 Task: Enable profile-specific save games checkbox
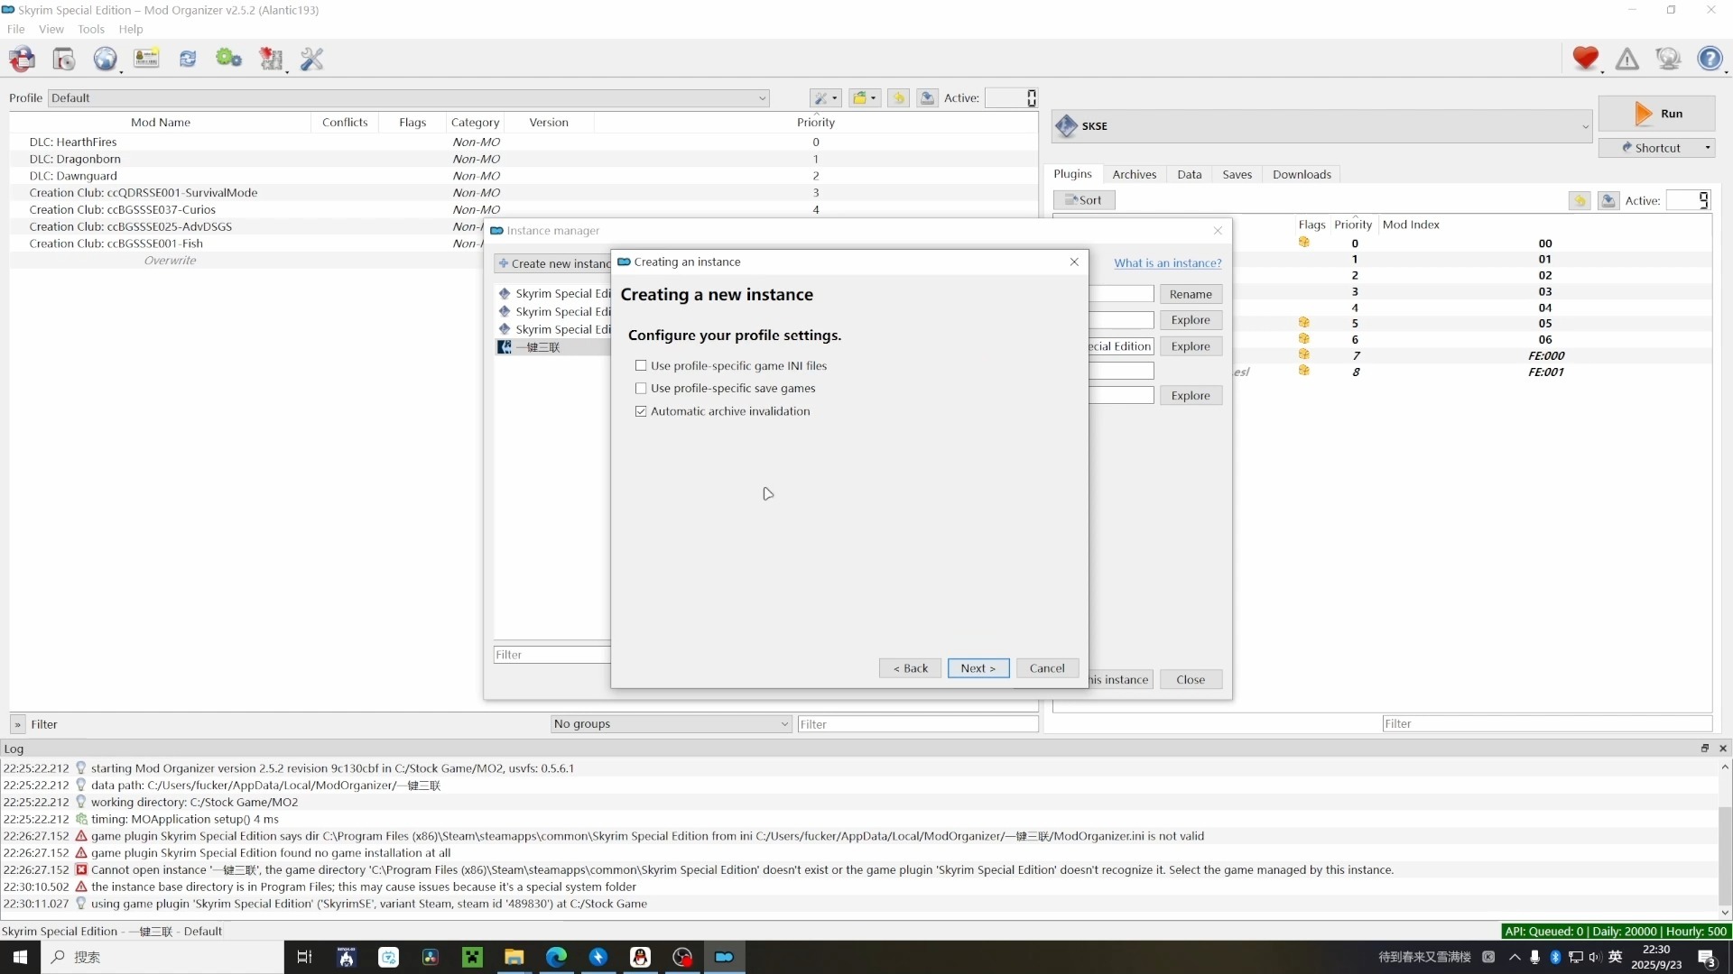(641, 389)
